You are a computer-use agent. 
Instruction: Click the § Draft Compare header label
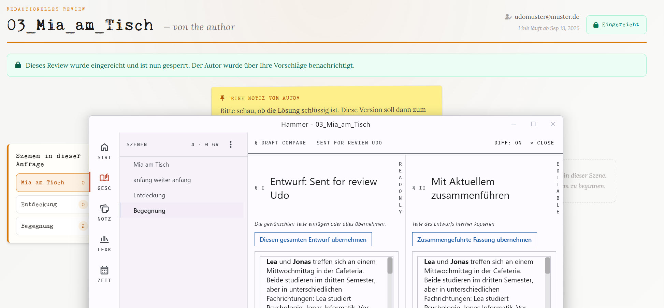tap(280, 143)
